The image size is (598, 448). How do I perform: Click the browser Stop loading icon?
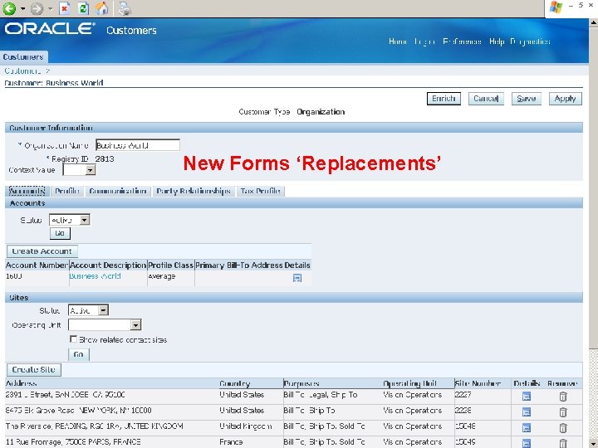(x=65, y=8)
